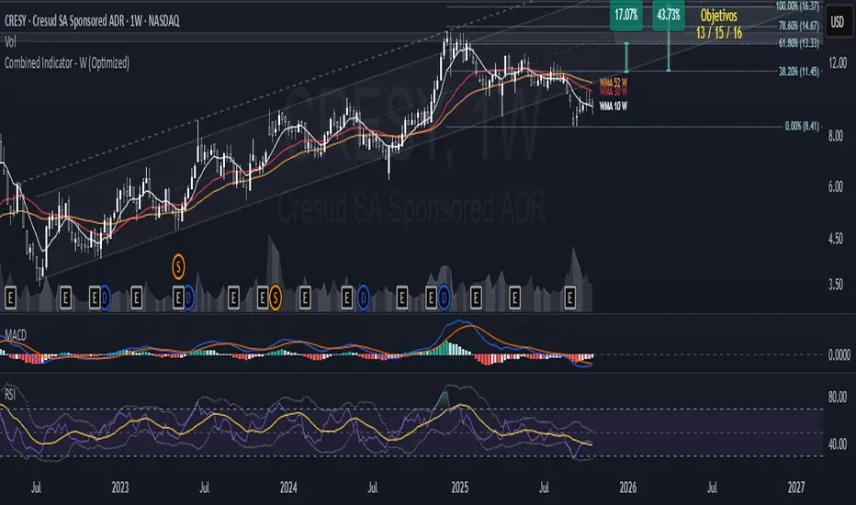Image resolution: width=856 pixels, height=505 pixels.
Task: Click the raised orange split S marker in 2023
Action: 178,267
